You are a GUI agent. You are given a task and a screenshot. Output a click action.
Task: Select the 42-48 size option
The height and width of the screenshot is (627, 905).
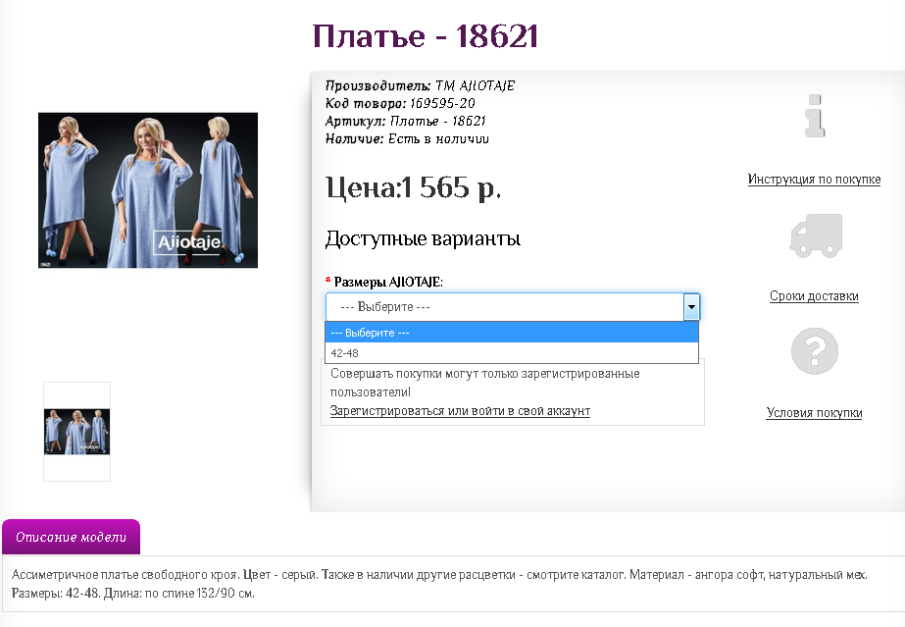[512, 353]
